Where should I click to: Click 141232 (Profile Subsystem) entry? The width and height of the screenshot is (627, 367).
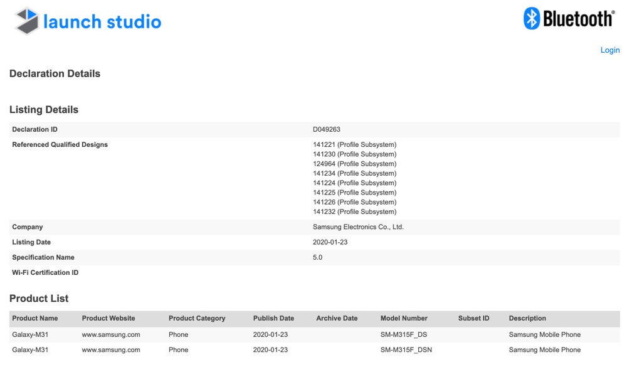(354, 211)
